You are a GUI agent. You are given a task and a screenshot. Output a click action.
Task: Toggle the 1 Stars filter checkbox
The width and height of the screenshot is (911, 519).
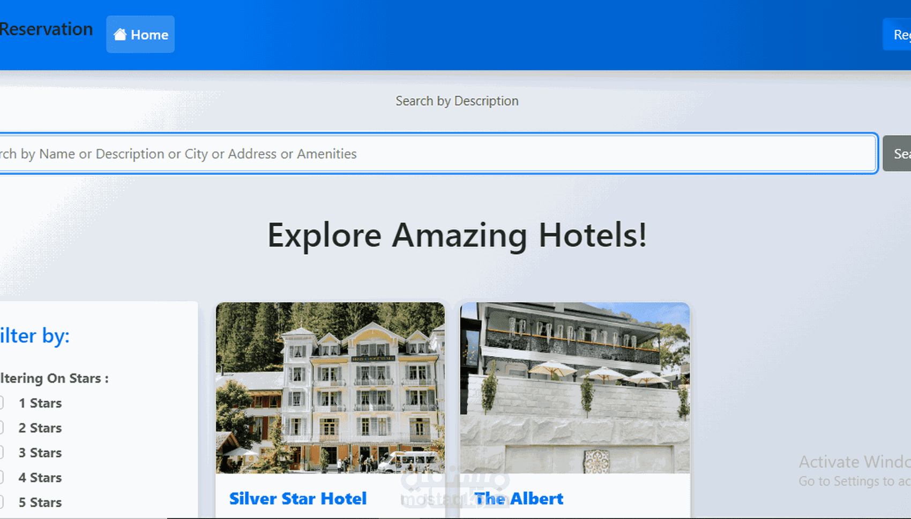(x=2, y=403)
